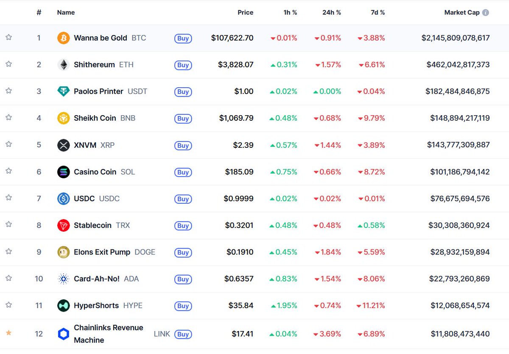Open the Wanna be Gold coin name link
This screenshot has height=354, width=509.
pyautogui.click(x=101, y=38)
